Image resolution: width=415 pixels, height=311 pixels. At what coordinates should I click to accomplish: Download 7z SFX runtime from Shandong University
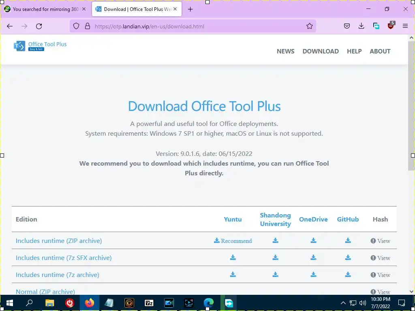pos(275,257)
